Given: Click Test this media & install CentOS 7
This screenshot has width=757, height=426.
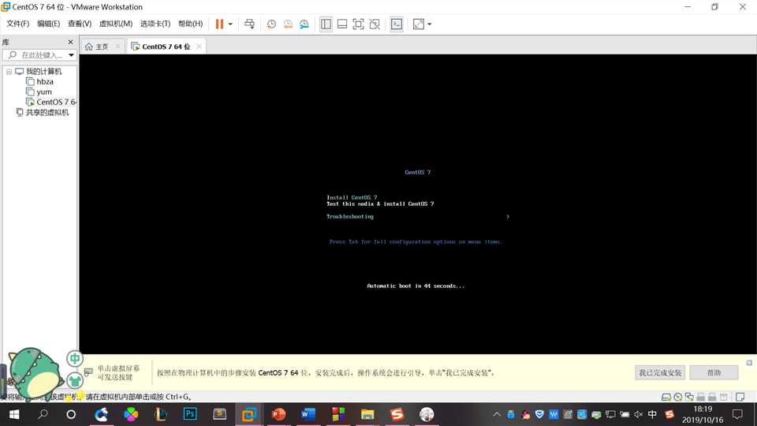Looking at the screenshot, I should tap(380, 204).
